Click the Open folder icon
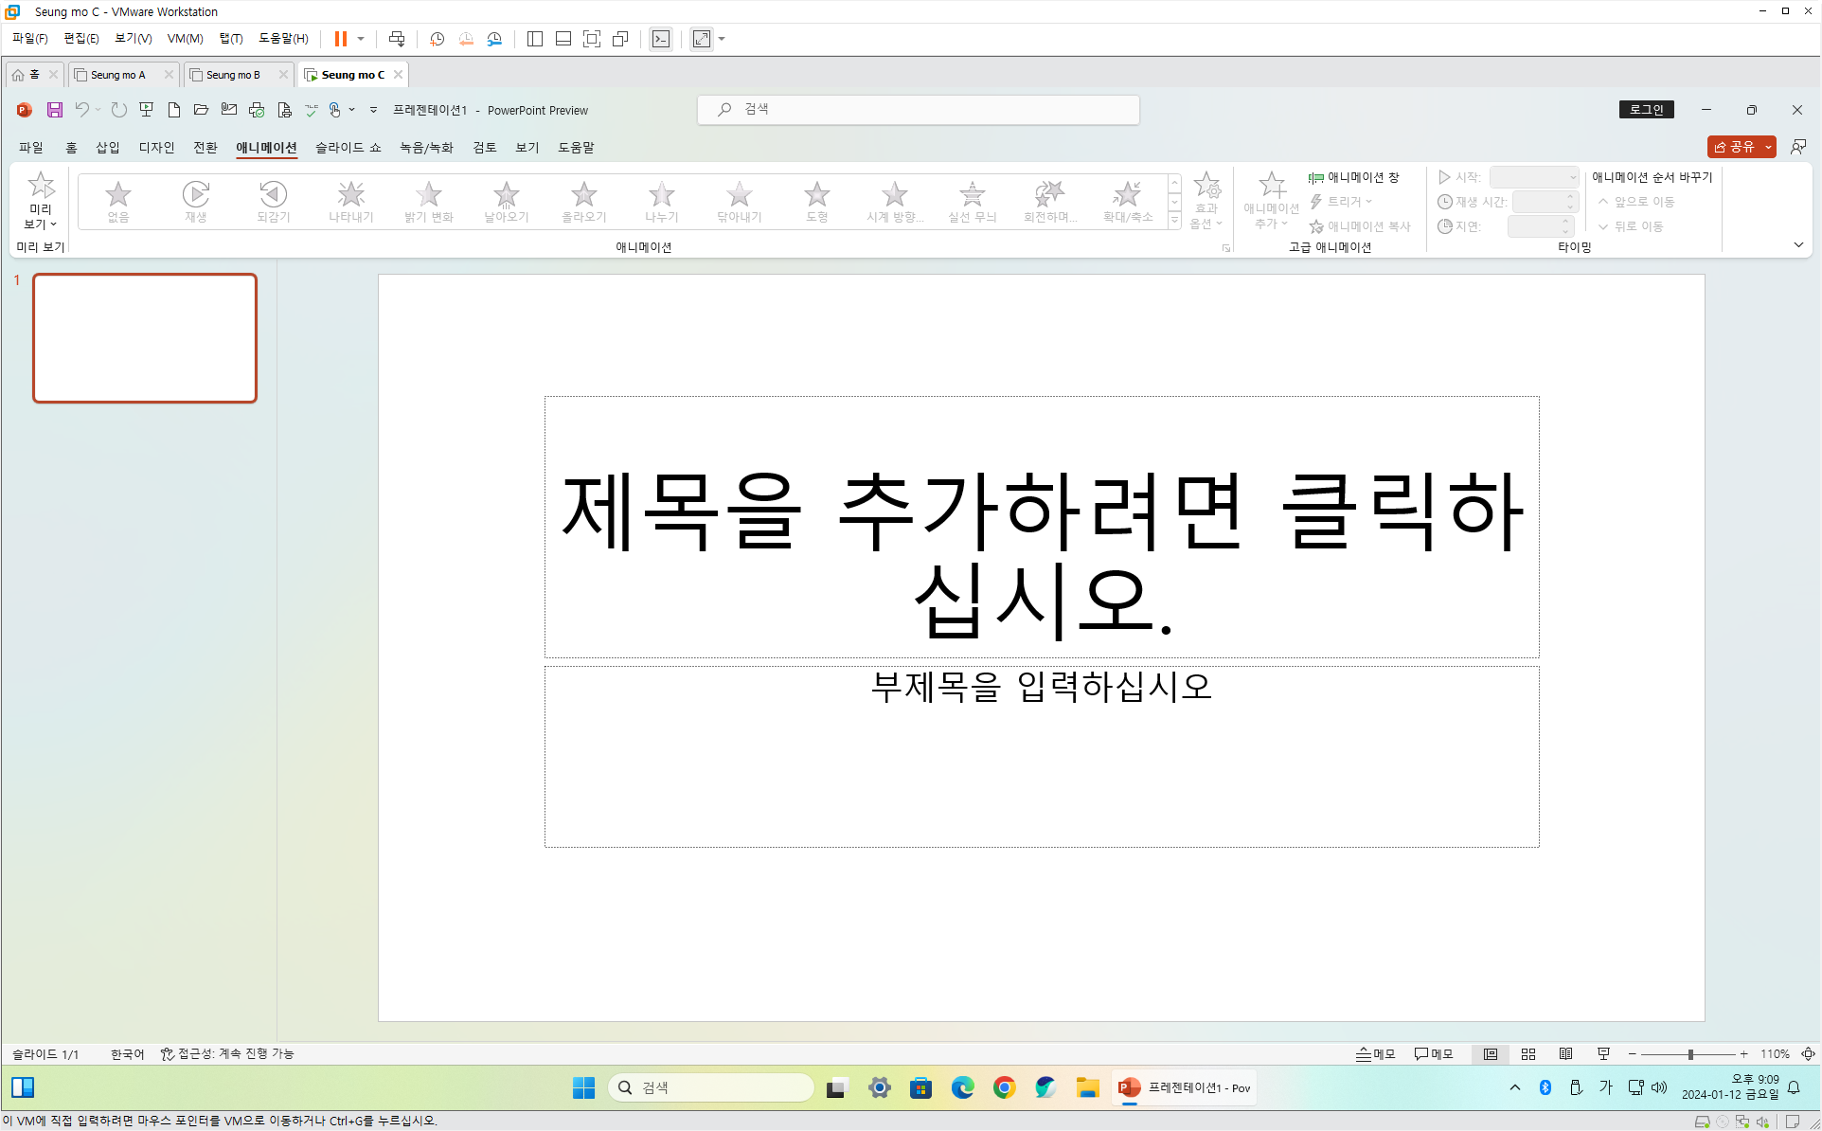Image resolution: width=1822 pixels, height=1131 pixels. [x=201, y=110]
